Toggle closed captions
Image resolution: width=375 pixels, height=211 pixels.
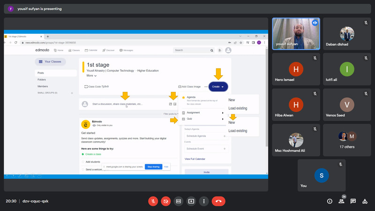(x=179, y=201)
